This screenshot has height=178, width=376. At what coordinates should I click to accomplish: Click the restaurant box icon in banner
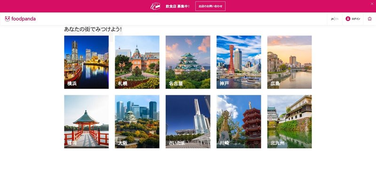(156, 6)
